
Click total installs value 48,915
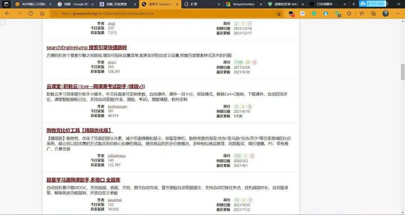pos(113,116)
